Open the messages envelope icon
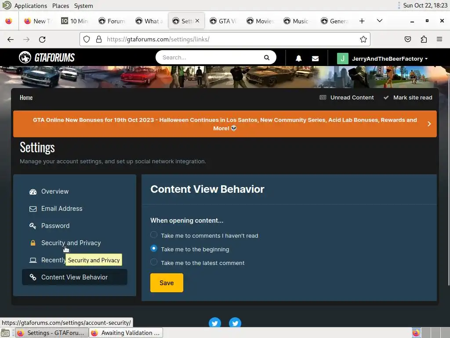Image resolution: width=450 pixels, height=338 pixels. [315, 59]
